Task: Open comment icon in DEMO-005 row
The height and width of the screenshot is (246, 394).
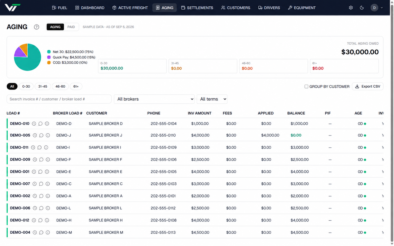Action: (x=41, y=135)
